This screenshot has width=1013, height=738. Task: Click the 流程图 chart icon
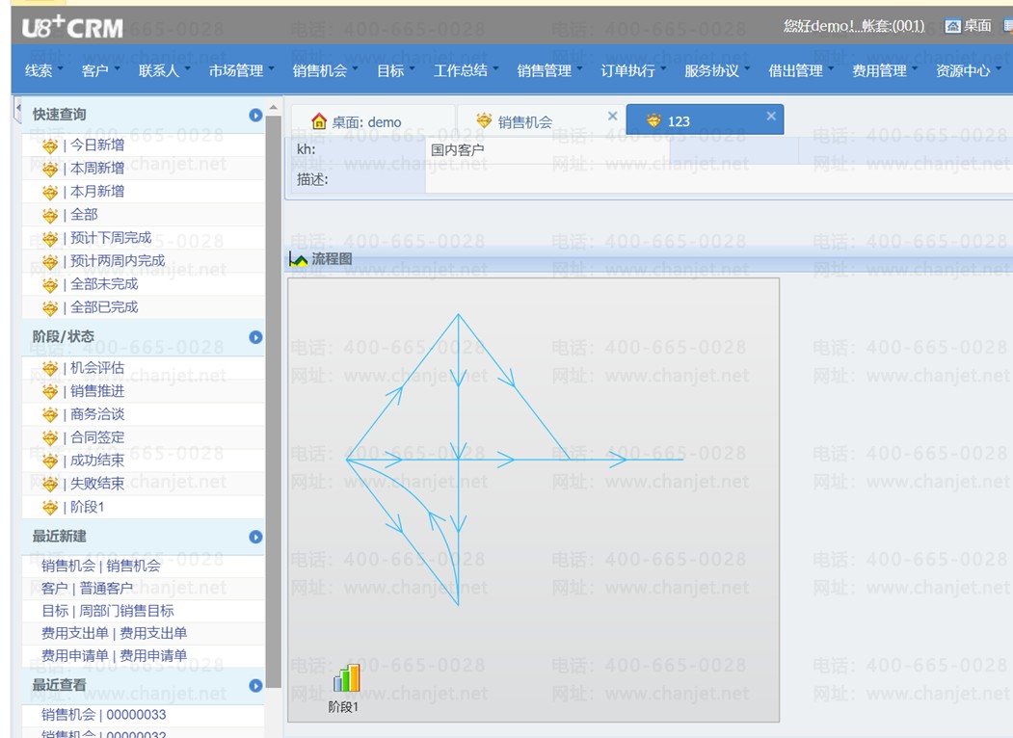298,259
